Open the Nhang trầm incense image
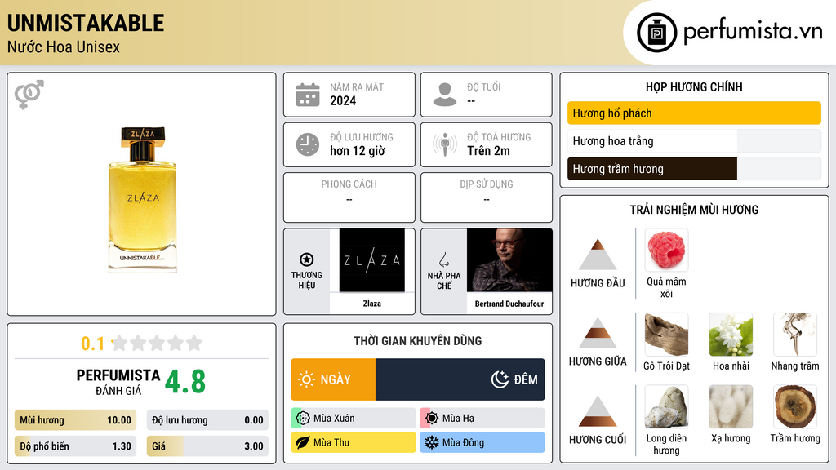The image size is (836, 470). 795,334
